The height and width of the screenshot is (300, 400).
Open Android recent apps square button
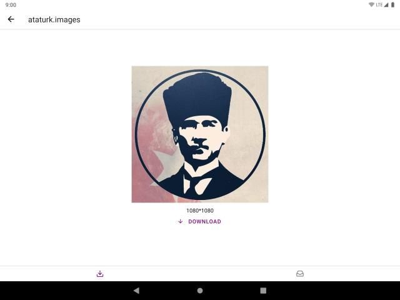click(x=263, y=290)
